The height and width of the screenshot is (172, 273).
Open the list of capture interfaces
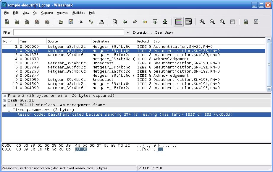[7, 22]
